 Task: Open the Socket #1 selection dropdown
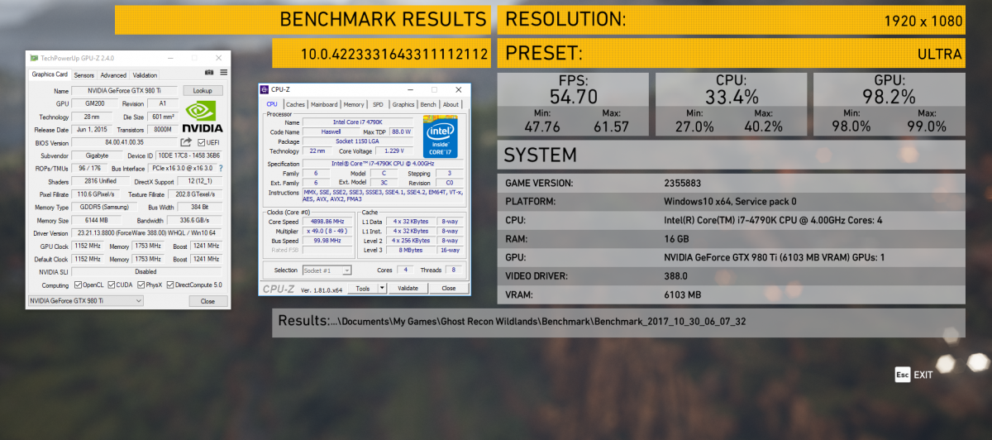(x=327, y=270)
